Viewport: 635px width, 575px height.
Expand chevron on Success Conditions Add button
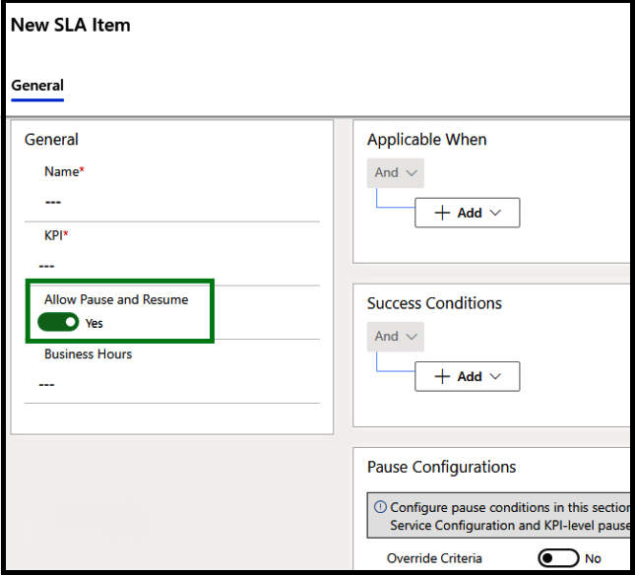pyautogui.click(x=495, y=376)
